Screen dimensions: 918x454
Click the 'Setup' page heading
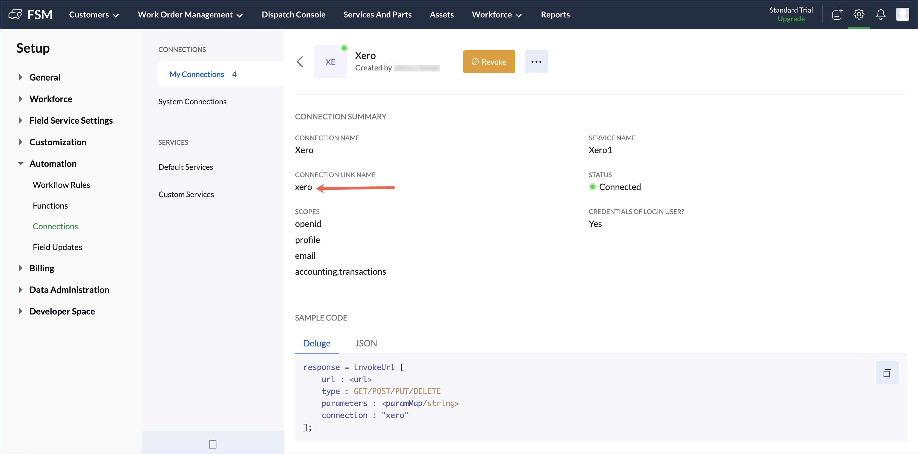coord(33,48)
